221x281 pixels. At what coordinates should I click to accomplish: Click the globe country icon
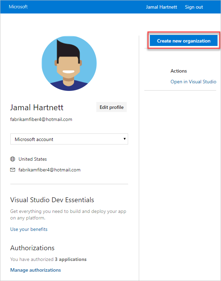pos(13,159)
